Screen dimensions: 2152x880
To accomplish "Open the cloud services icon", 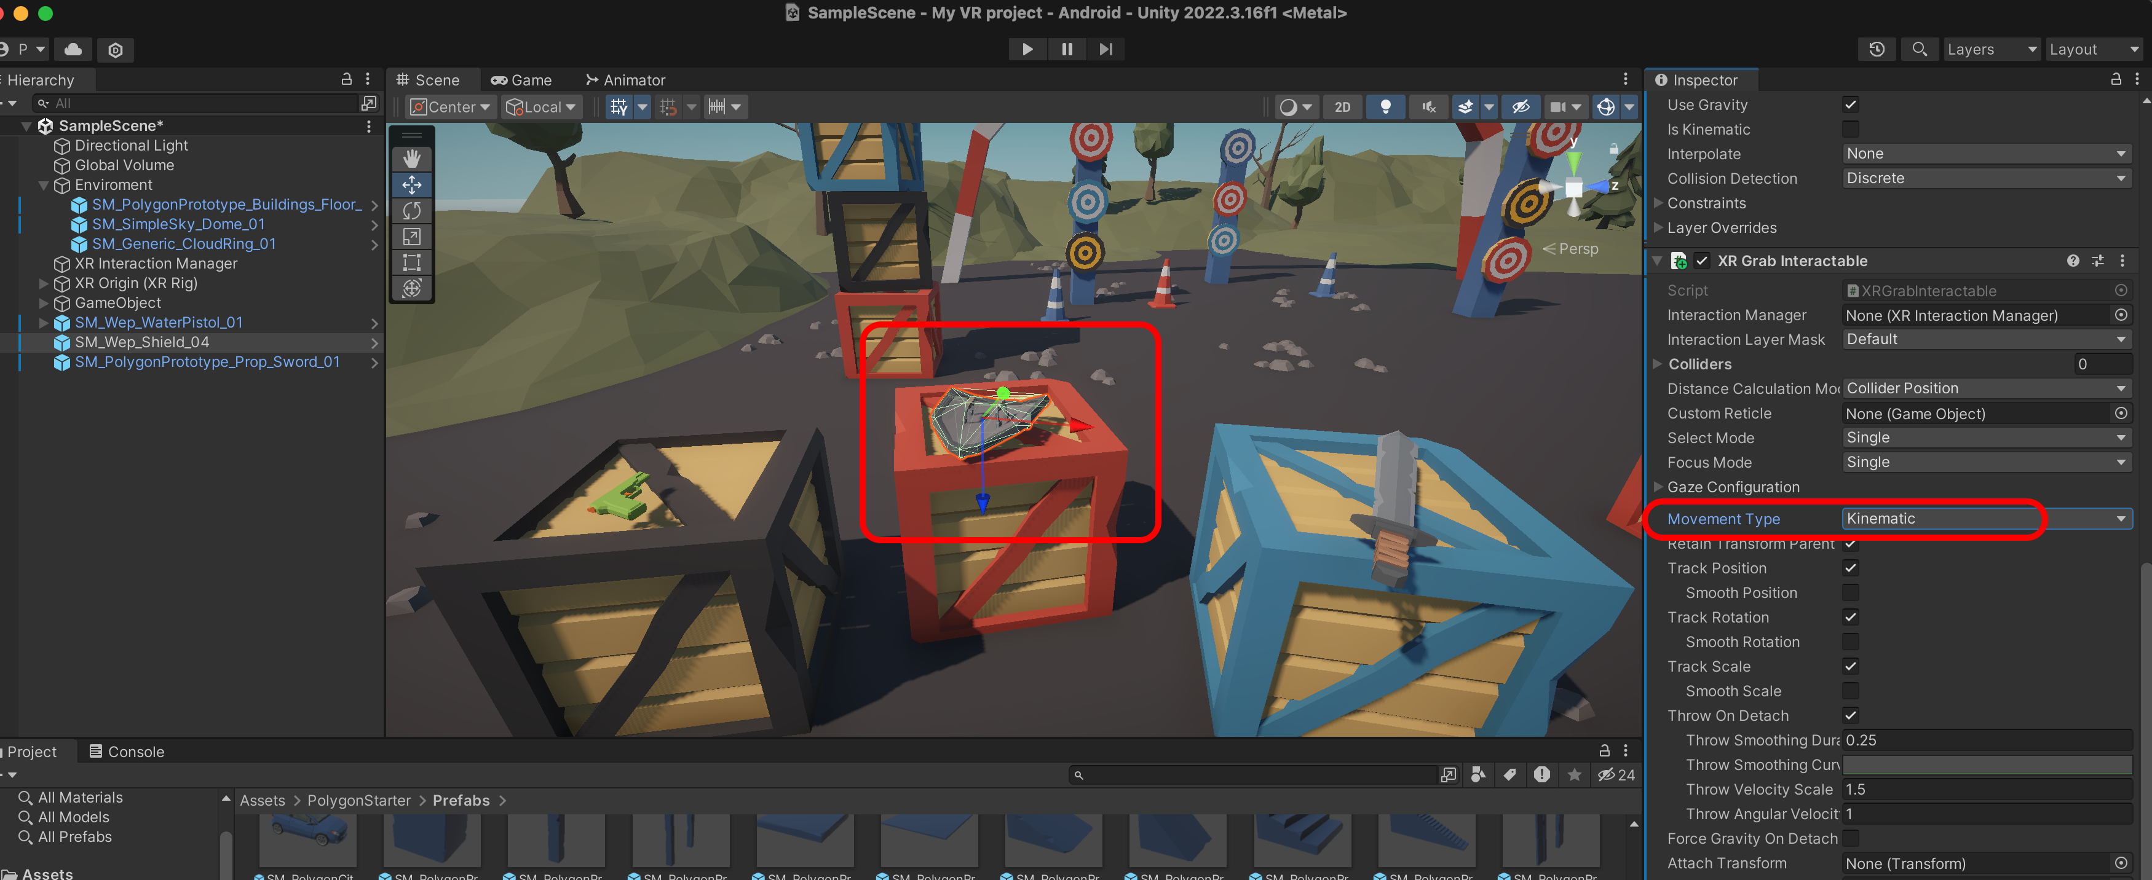I will (x=73, y=49).
